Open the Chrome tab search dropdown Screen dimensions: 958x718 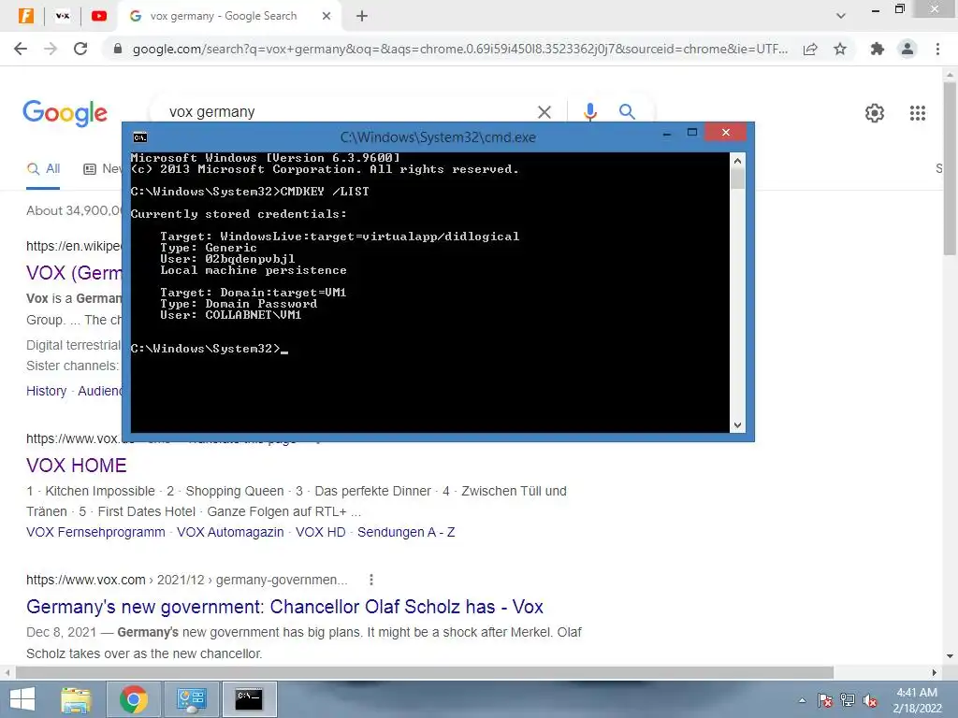click(841, 16)
